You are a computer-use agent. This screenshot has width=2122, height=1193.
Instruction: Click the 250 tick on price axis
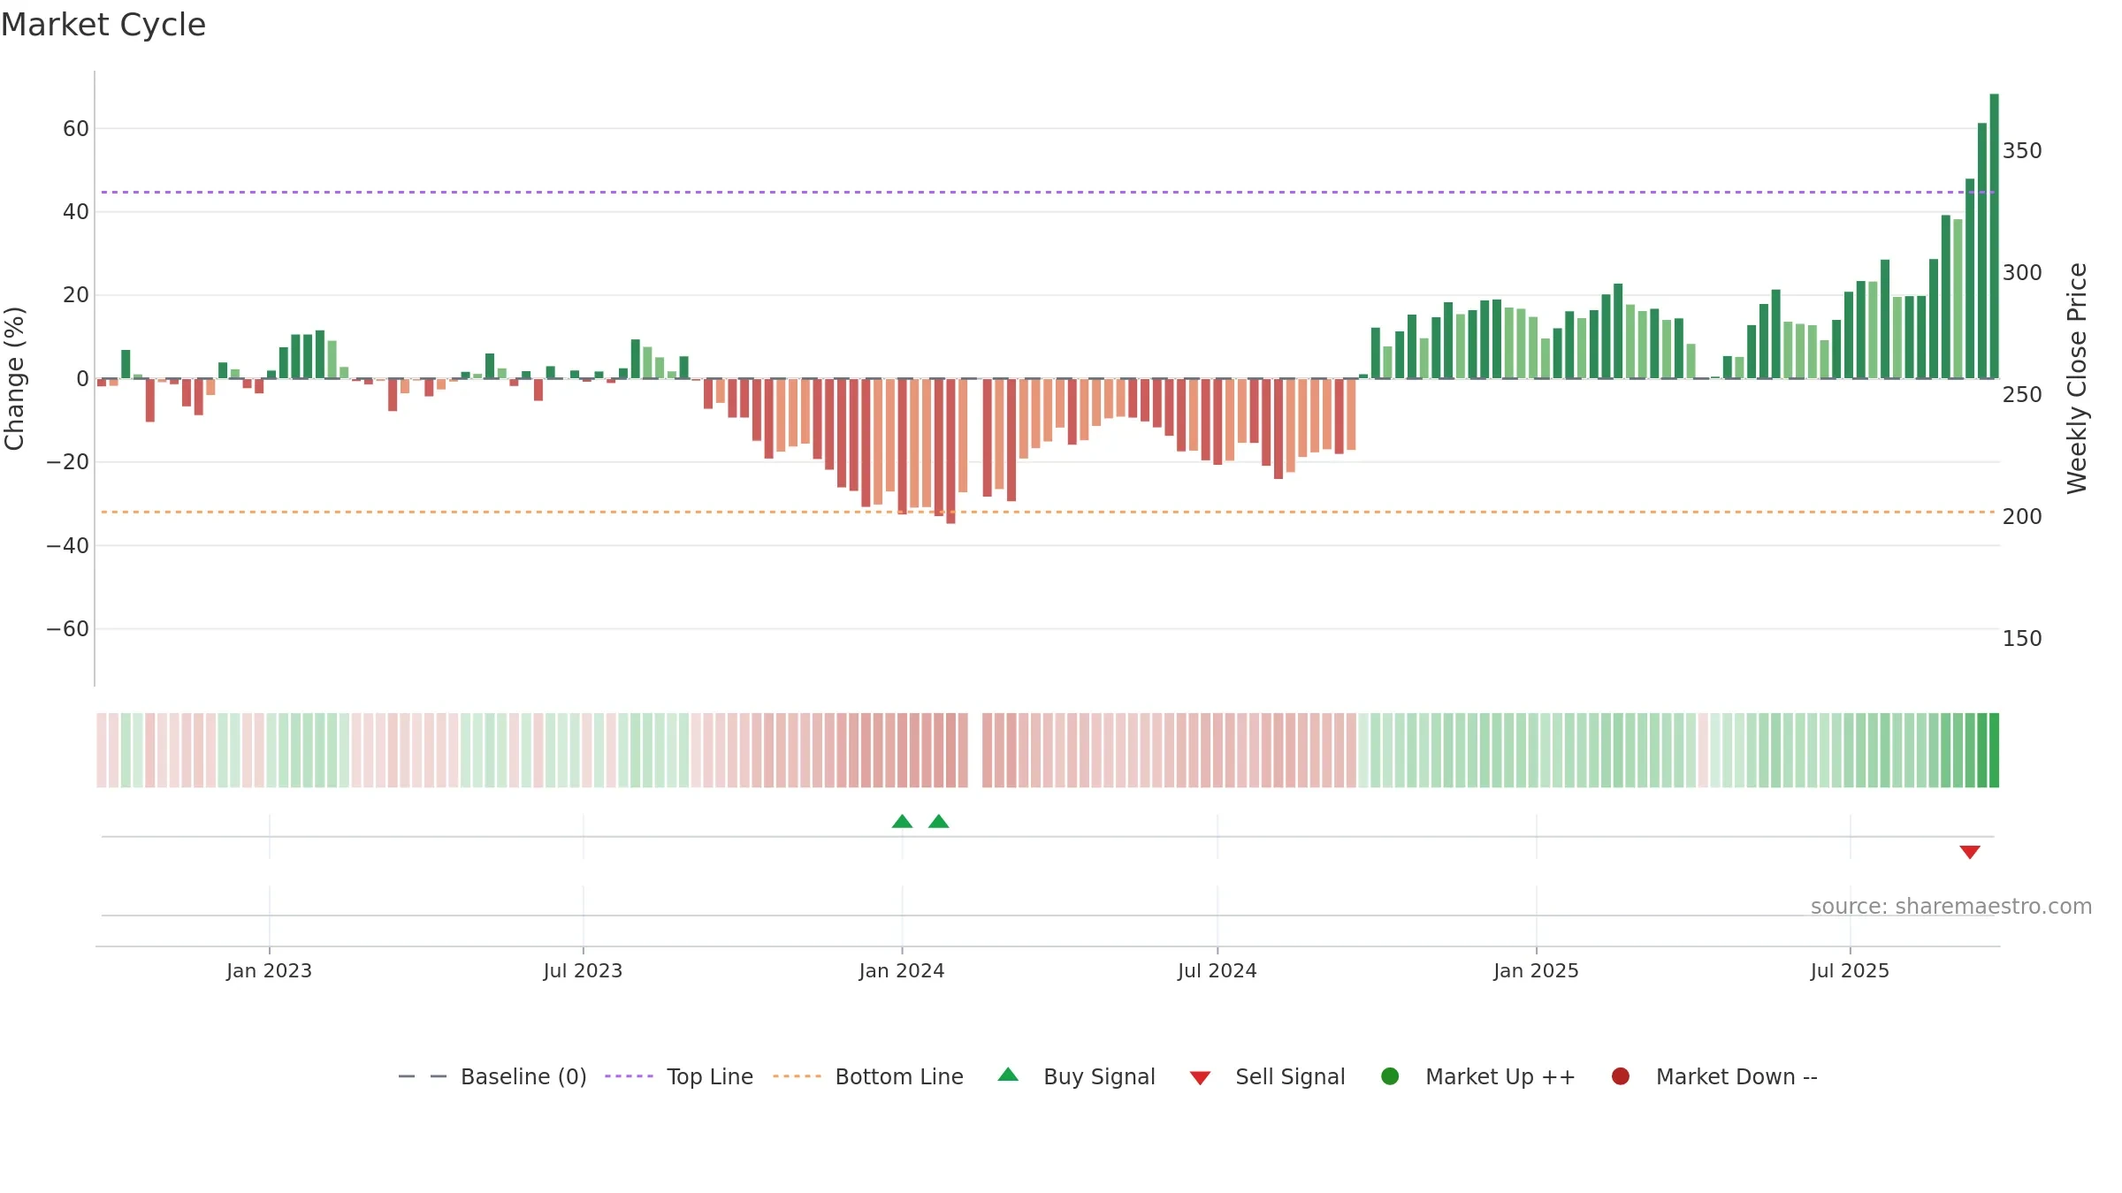point(2022,395)
